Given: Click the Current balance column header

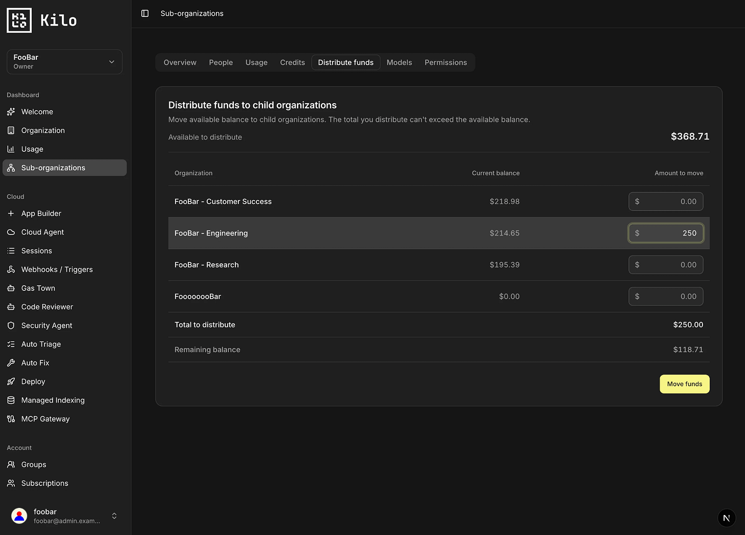Looking at the screenshot, I should coord(496,173).
